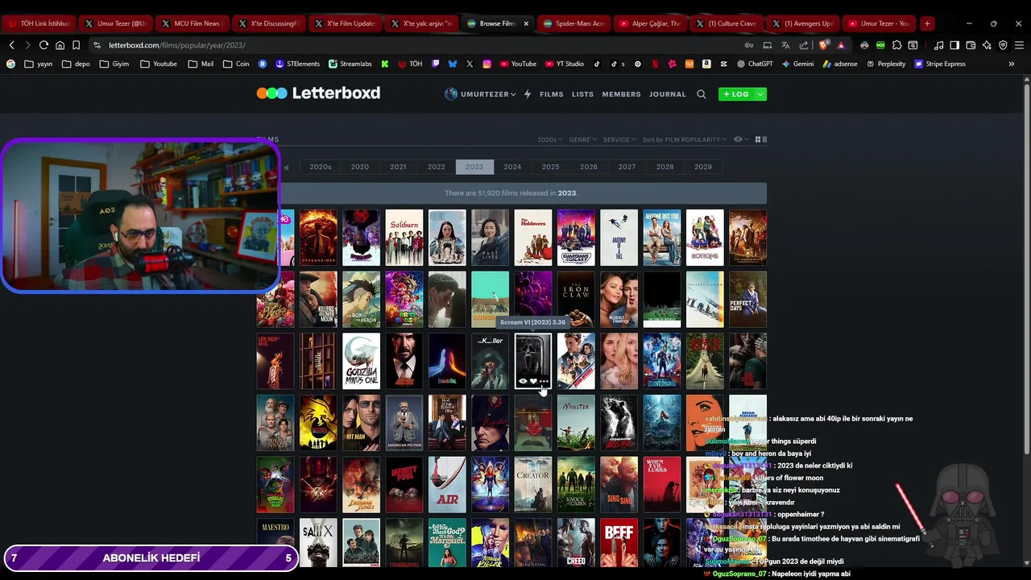Screen dimensions: 1031x580
Task: Open the Leo AI sparkle icon
Action: coord(987,45)
